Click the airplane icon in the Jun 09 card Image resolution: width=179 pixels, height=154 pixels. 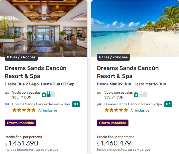(99, 93)
